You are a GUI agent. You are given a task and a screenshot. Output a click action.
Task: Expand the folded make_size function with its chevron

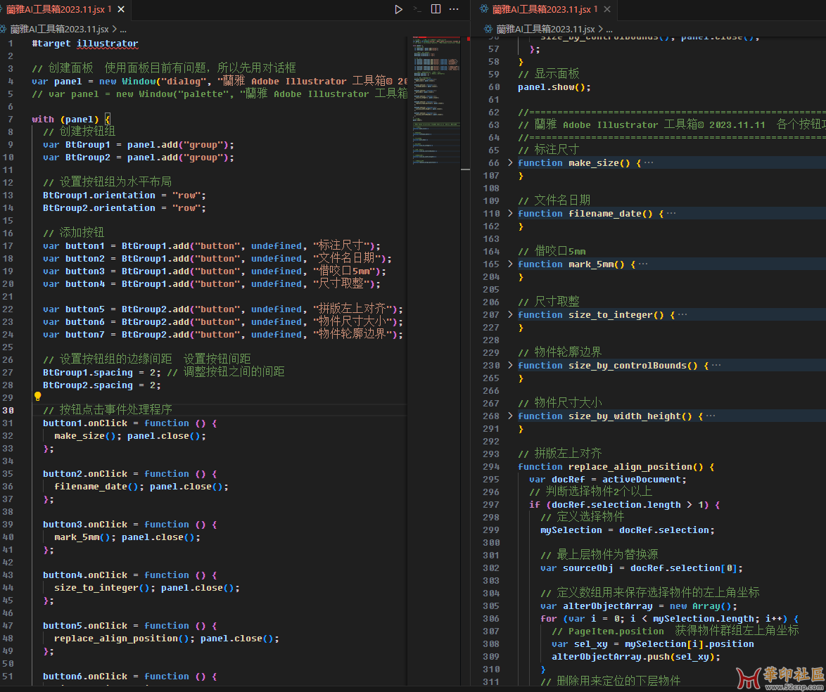(510, 162)
